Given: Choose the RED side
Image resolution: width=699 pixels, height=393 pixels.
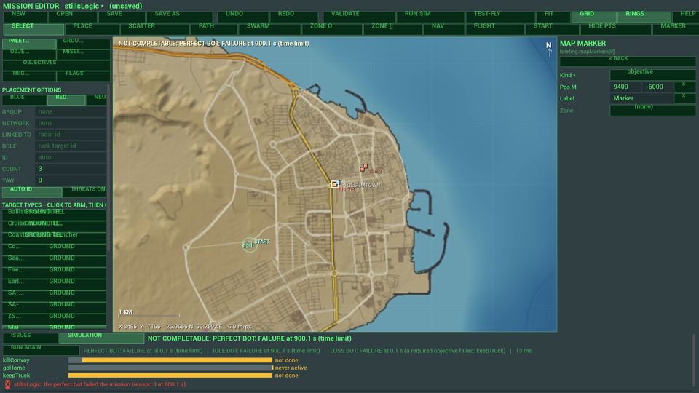Looking at the screenshot, I should pos(66,100).
